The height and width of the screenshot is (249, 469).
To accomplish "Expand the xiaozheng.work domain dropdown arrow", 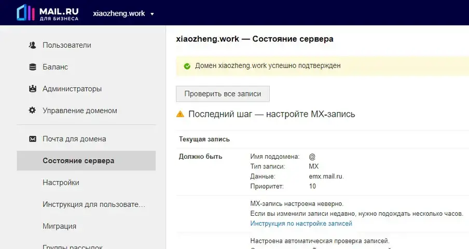I will click(x=152, y=14).
